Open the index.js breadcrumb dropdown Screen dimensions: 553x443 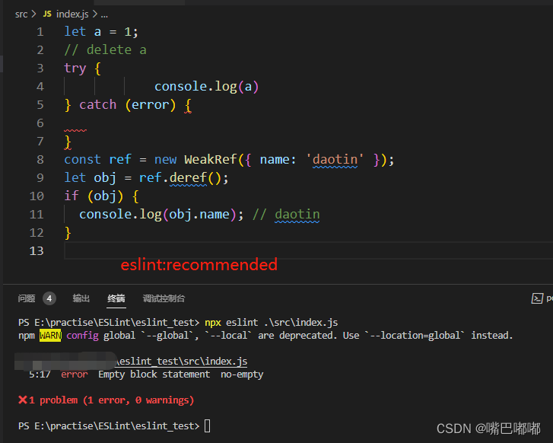click(72, 14)
